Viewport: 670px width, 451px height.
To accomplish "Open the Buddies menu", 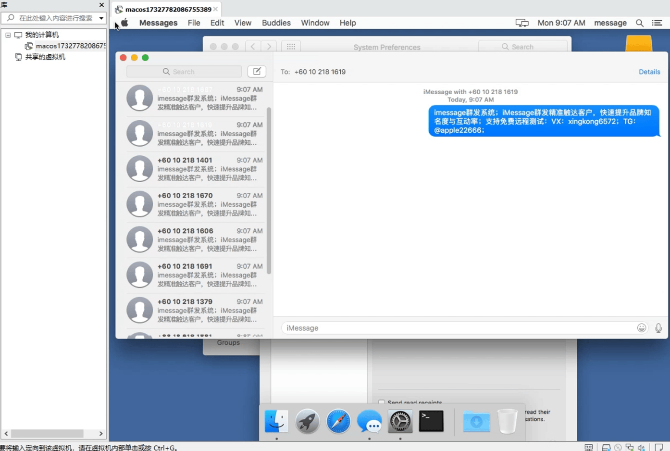I will point(276,23).
